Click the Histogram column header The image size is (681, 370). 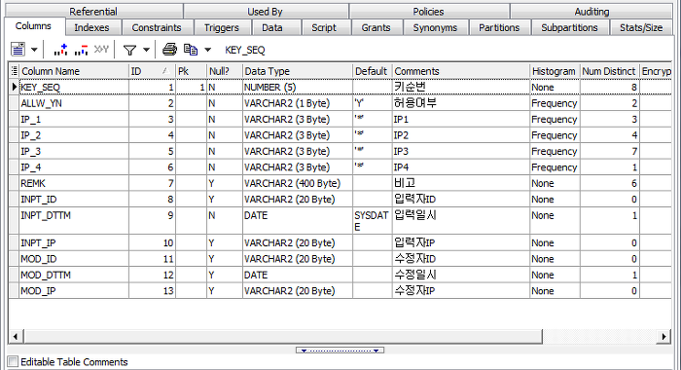(556, 71)
